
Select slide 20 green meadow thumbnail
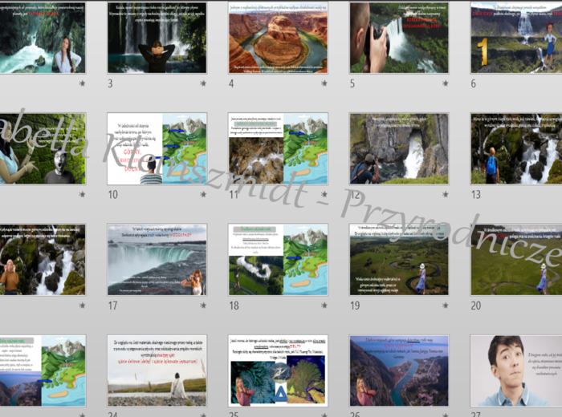[516, 260]
